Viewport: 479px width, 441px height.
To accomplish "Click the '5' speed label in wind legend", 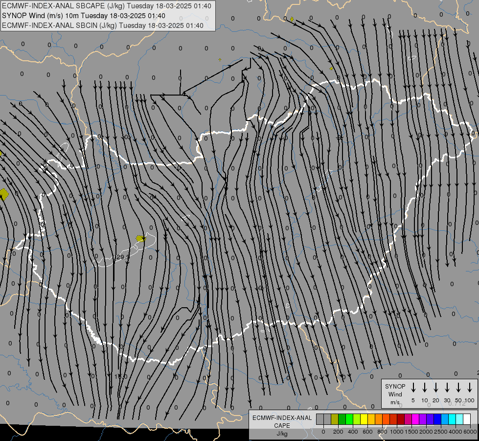I will [413, 400].
